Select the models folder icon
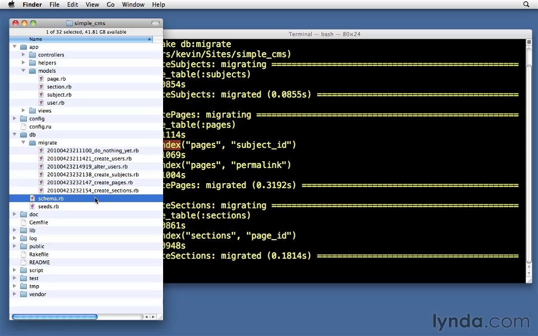Image resolution: width=538 pixels, height=336 pixels. tap(33, 71)
